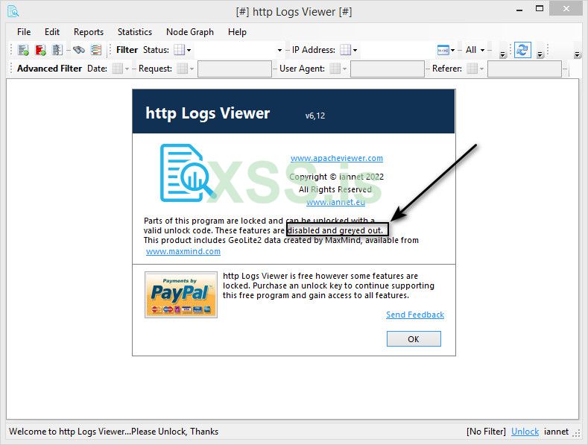Click the Date filter grid icon

(x=117, y=69)
